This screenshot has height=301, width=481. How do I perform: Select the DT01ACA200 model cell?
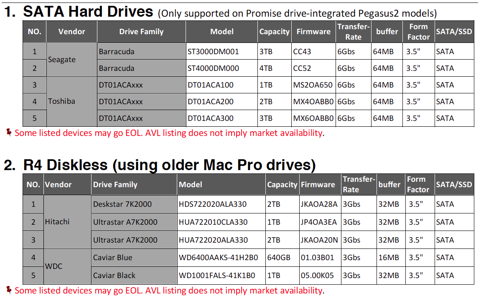(x=221, y=102)
